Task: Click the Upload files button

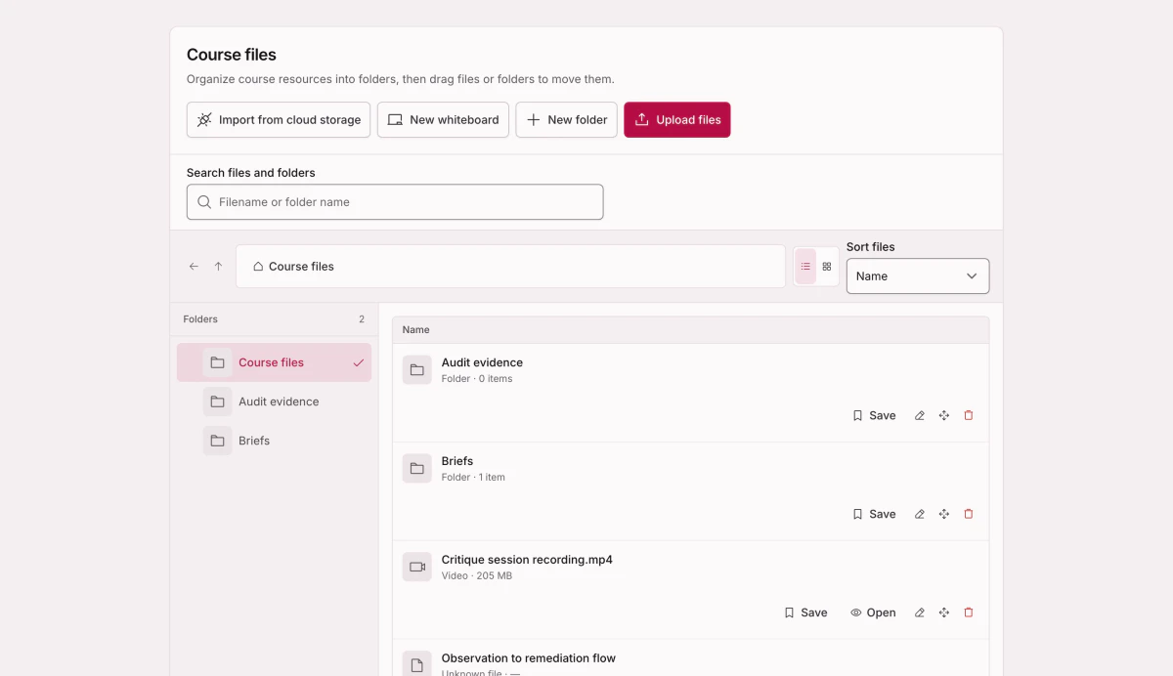Action: pos(677,120)
